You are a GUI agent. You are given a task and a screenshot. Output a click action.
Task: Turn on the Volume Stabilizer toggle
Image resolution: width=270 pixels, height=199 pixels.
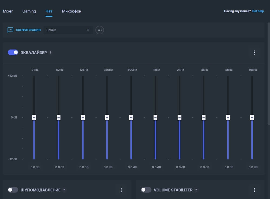[x=146, y=190]
